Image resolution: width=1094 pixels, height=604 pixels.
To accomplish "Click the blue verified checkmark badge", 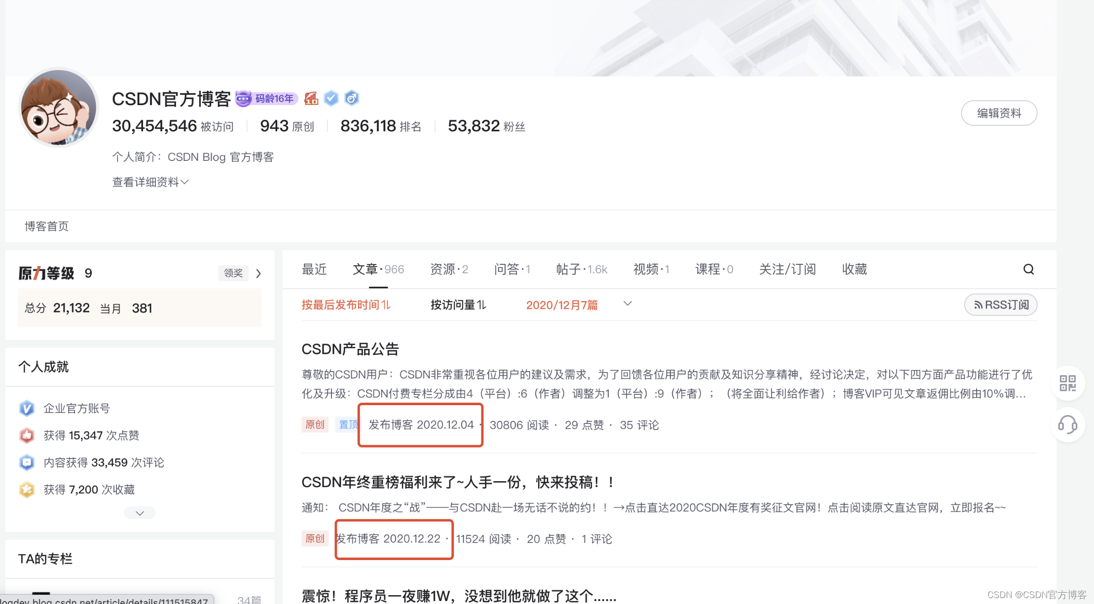I will click(x=331, y=98).
